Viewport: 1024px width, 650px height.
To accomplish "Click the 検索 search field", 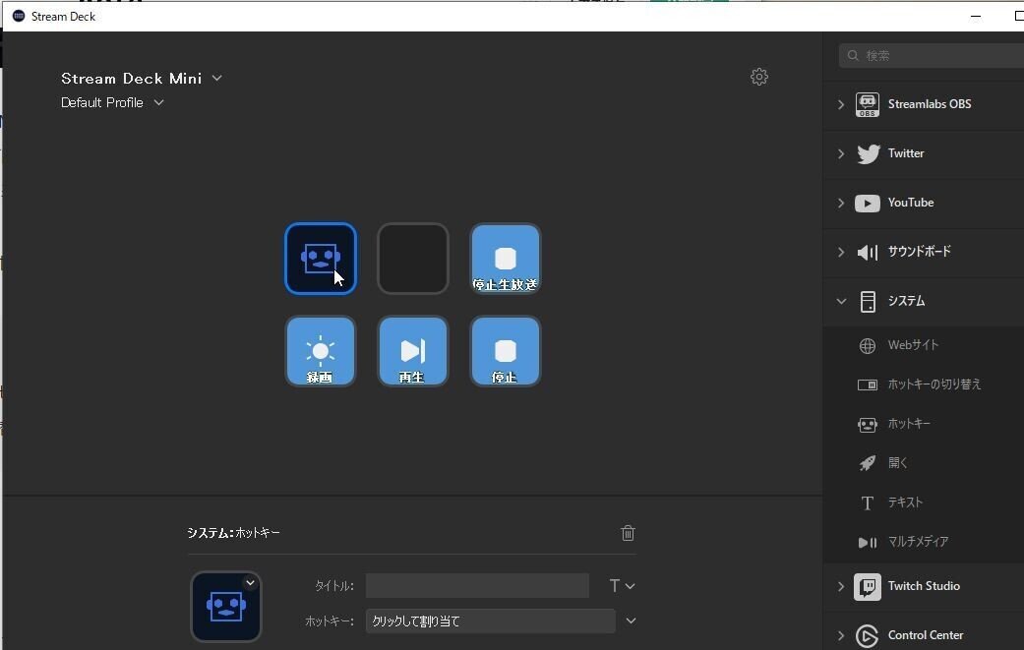I will (x=934, y=55).
